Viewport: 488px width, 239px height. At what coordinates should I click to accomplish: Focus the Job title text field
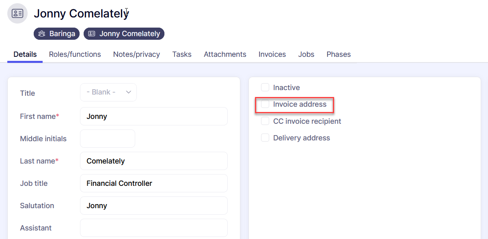(x=153, y=183)
